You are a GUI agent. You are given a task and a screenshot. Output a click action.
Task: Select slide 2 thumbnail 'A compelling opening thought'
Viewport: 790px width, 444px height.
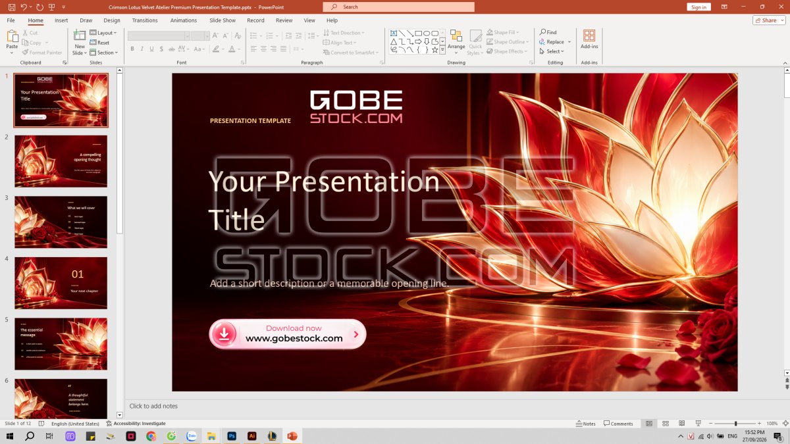point(61,161)
